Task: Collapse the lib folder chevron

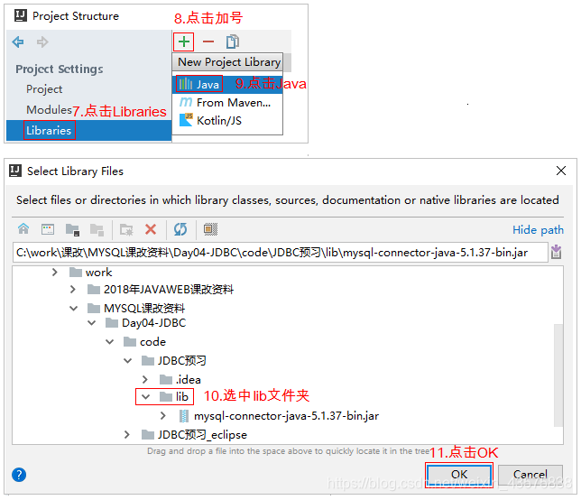Action: point(145,396)
